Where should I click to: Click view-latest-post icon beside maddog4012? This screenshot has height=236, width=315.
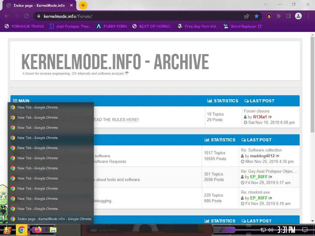[278, 156]
